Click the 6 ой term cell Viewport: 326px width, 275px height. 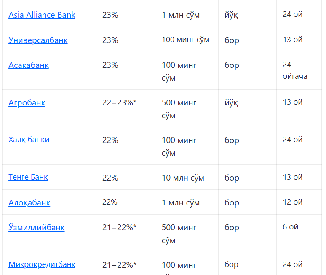point(291,227)
